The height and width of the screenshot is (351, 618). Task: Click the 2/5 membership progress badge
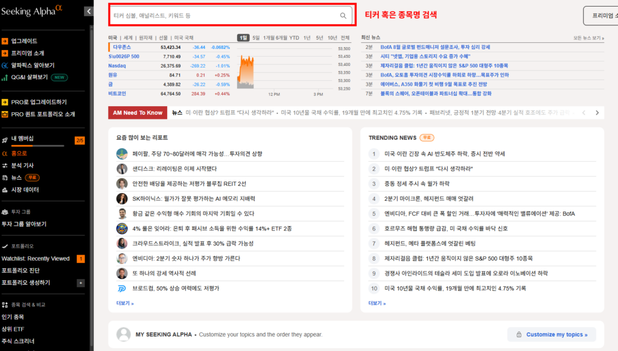coord(80,141)
